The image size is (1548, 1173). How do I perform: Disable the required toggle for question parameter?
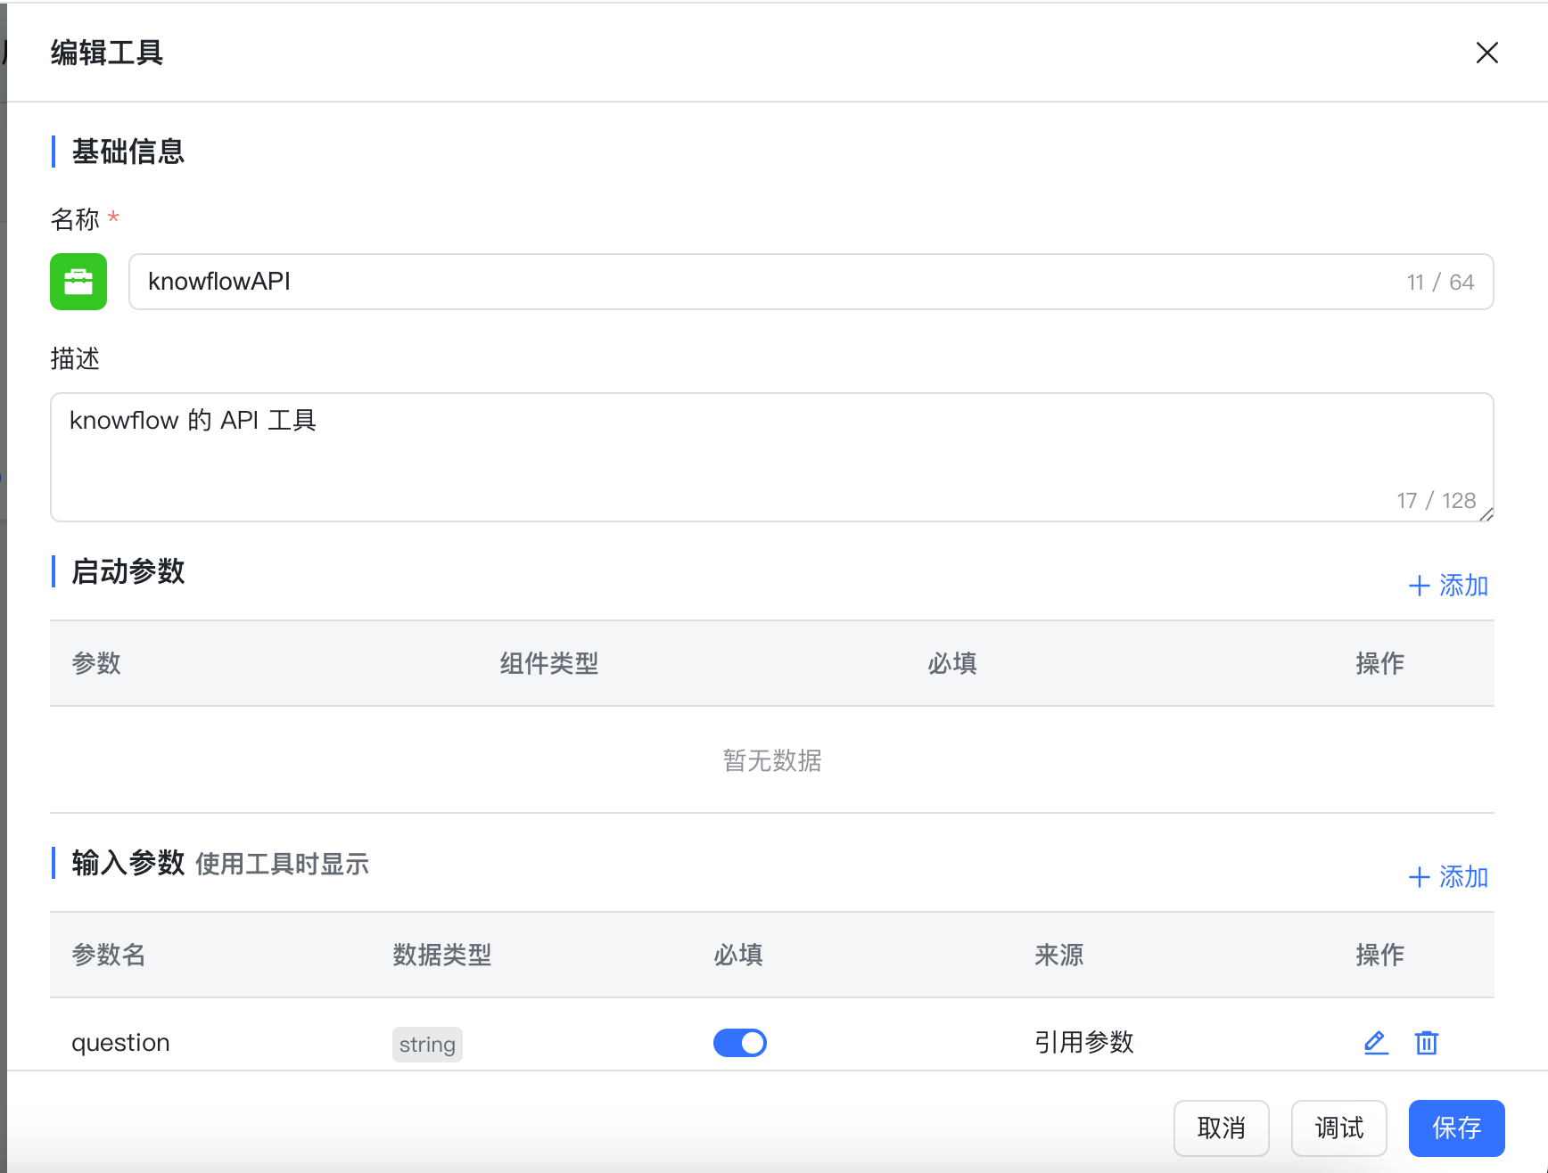tap(739, 1042)
